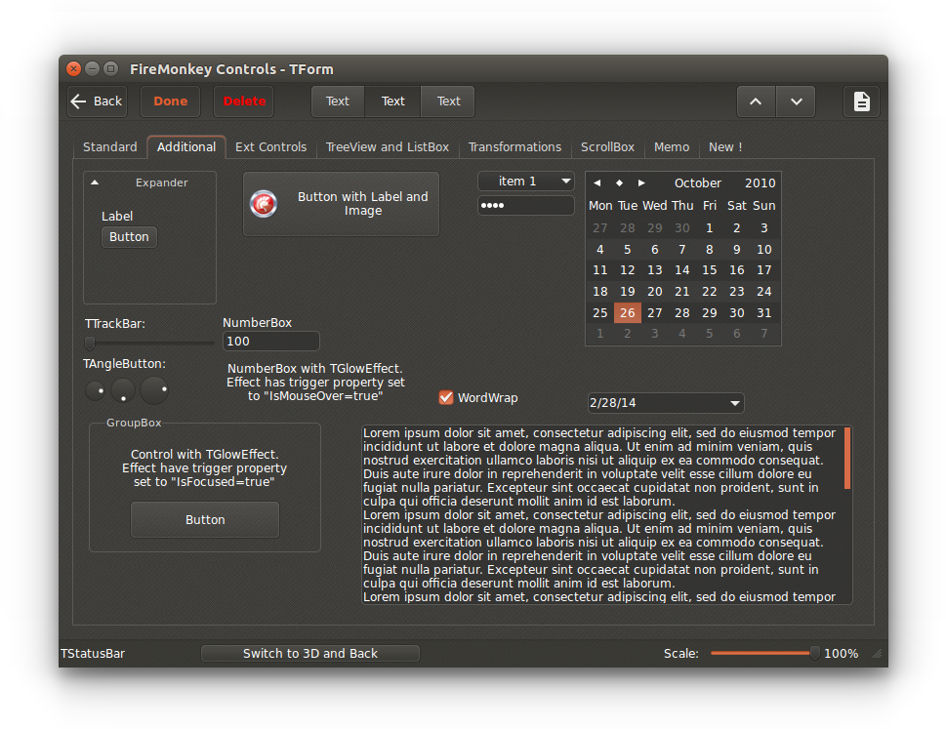946x729 pixels.
Task: Click the up chevron toolbar button
Action: [x=756, y=101]
